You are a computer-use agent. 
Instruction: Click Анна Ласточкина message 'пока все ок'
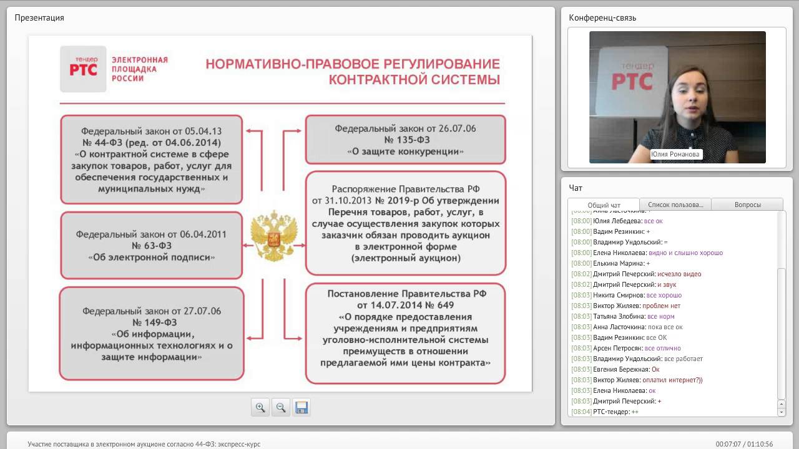(665, 327)
